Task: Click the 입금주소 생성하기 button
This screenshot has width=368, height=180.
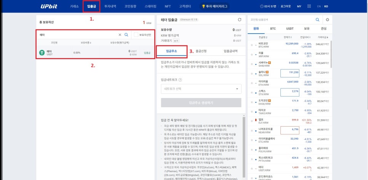Action: 201,103
